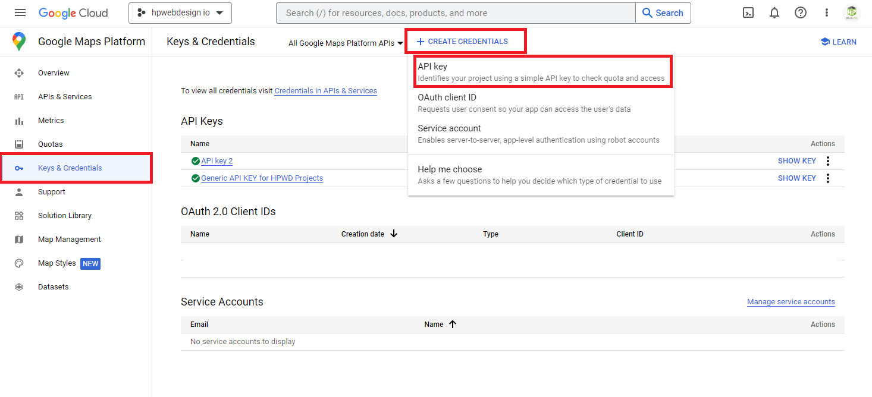Open the help question mark icon
872x397 pixels.
click(x=801, y=13)
